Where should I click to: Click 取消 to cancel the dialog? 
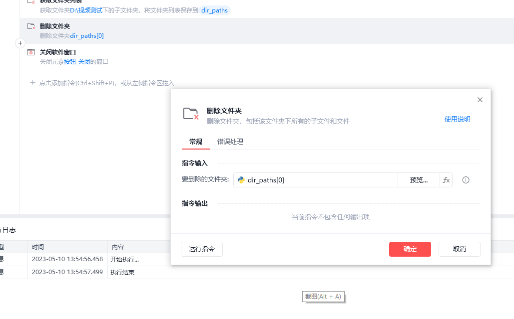[x=459, y=249]
